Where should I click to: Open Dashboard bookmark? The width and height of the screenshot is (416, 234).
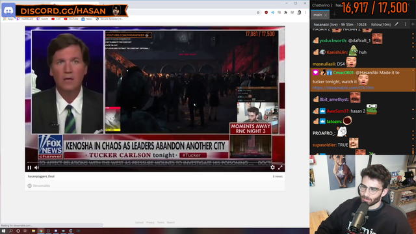(x=25, y=19)
